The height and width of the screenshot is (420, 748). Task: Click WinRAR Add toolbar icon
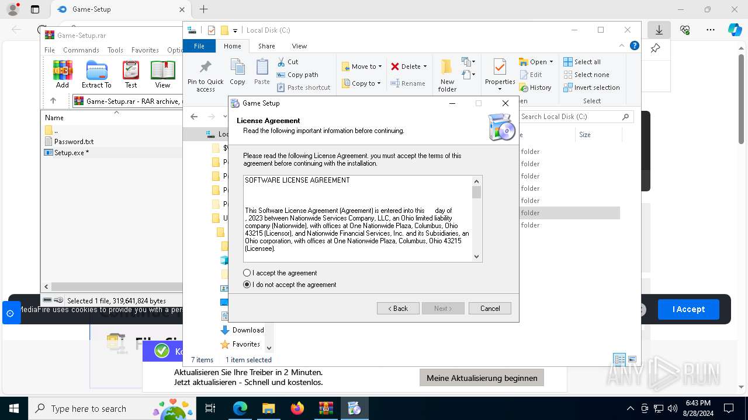coord(63,75)
